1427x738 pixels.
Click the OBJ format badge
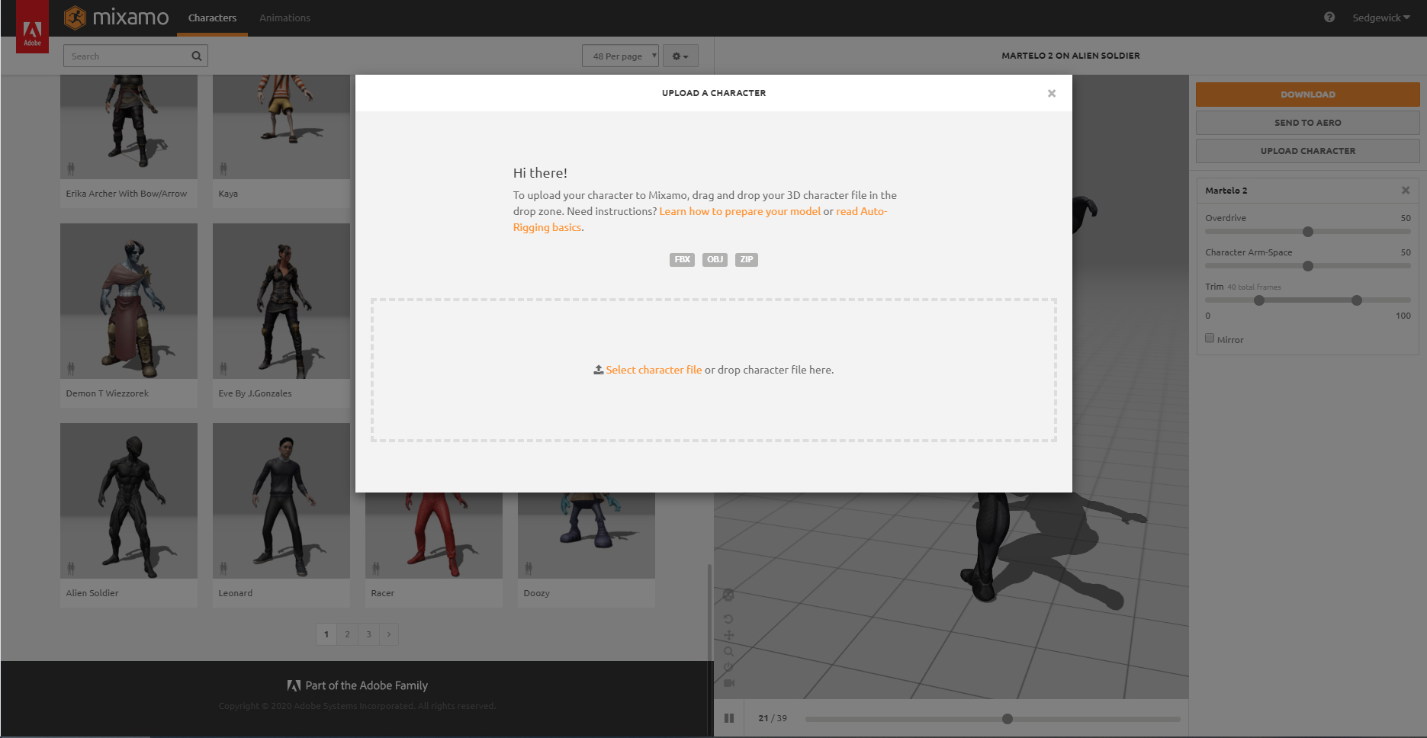pos(715,259)
